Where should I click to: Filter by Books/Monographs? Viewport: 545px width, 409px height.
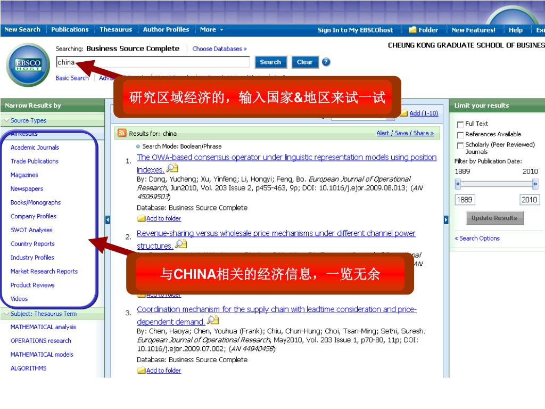[36, 202]
